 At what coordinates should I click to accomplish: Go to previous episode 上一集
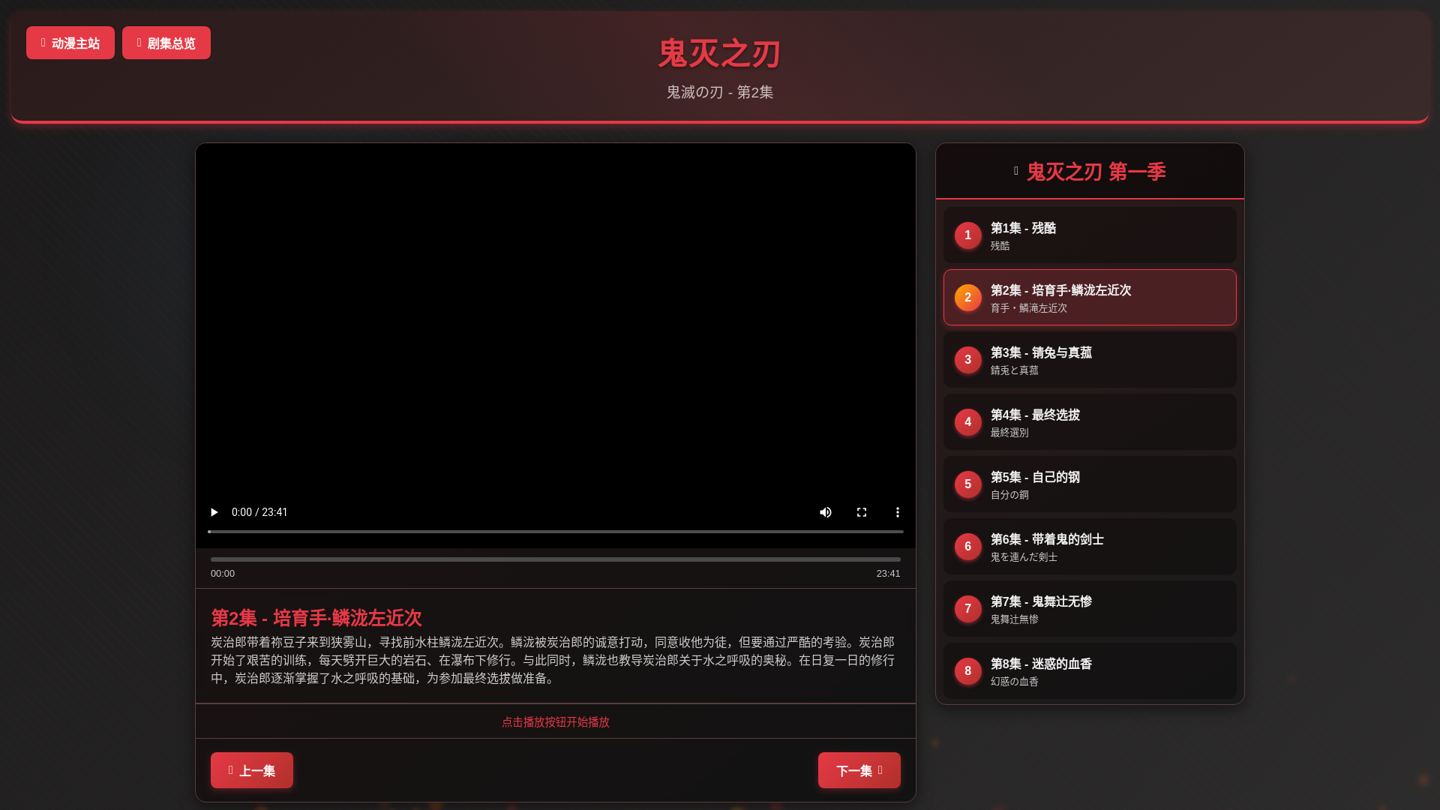coord(252,770)
